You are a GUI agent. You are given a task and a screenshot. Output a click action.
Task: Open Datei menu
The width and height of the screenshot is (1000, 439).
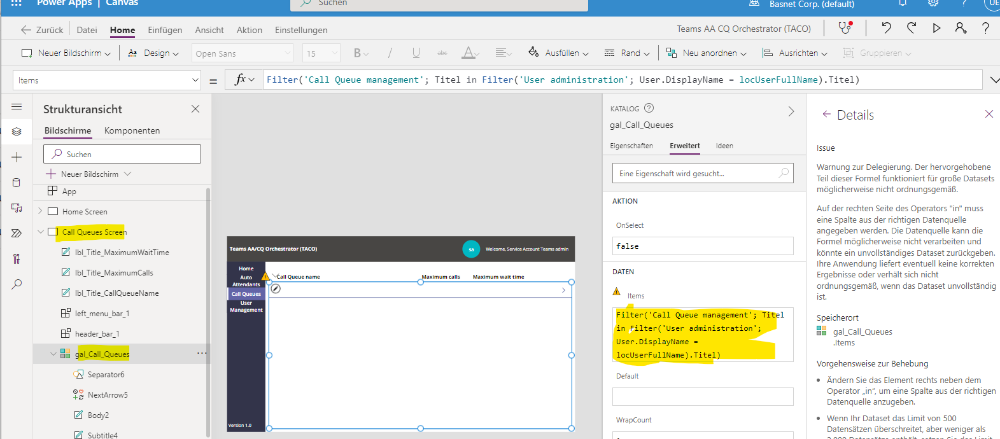pyautogui.click(x=87, y=30)
